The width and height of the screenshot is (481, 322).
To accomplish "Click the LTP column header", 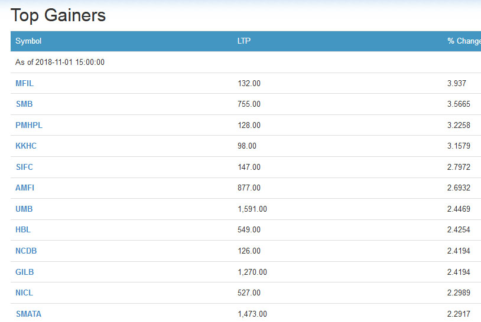I will point(244,41).
